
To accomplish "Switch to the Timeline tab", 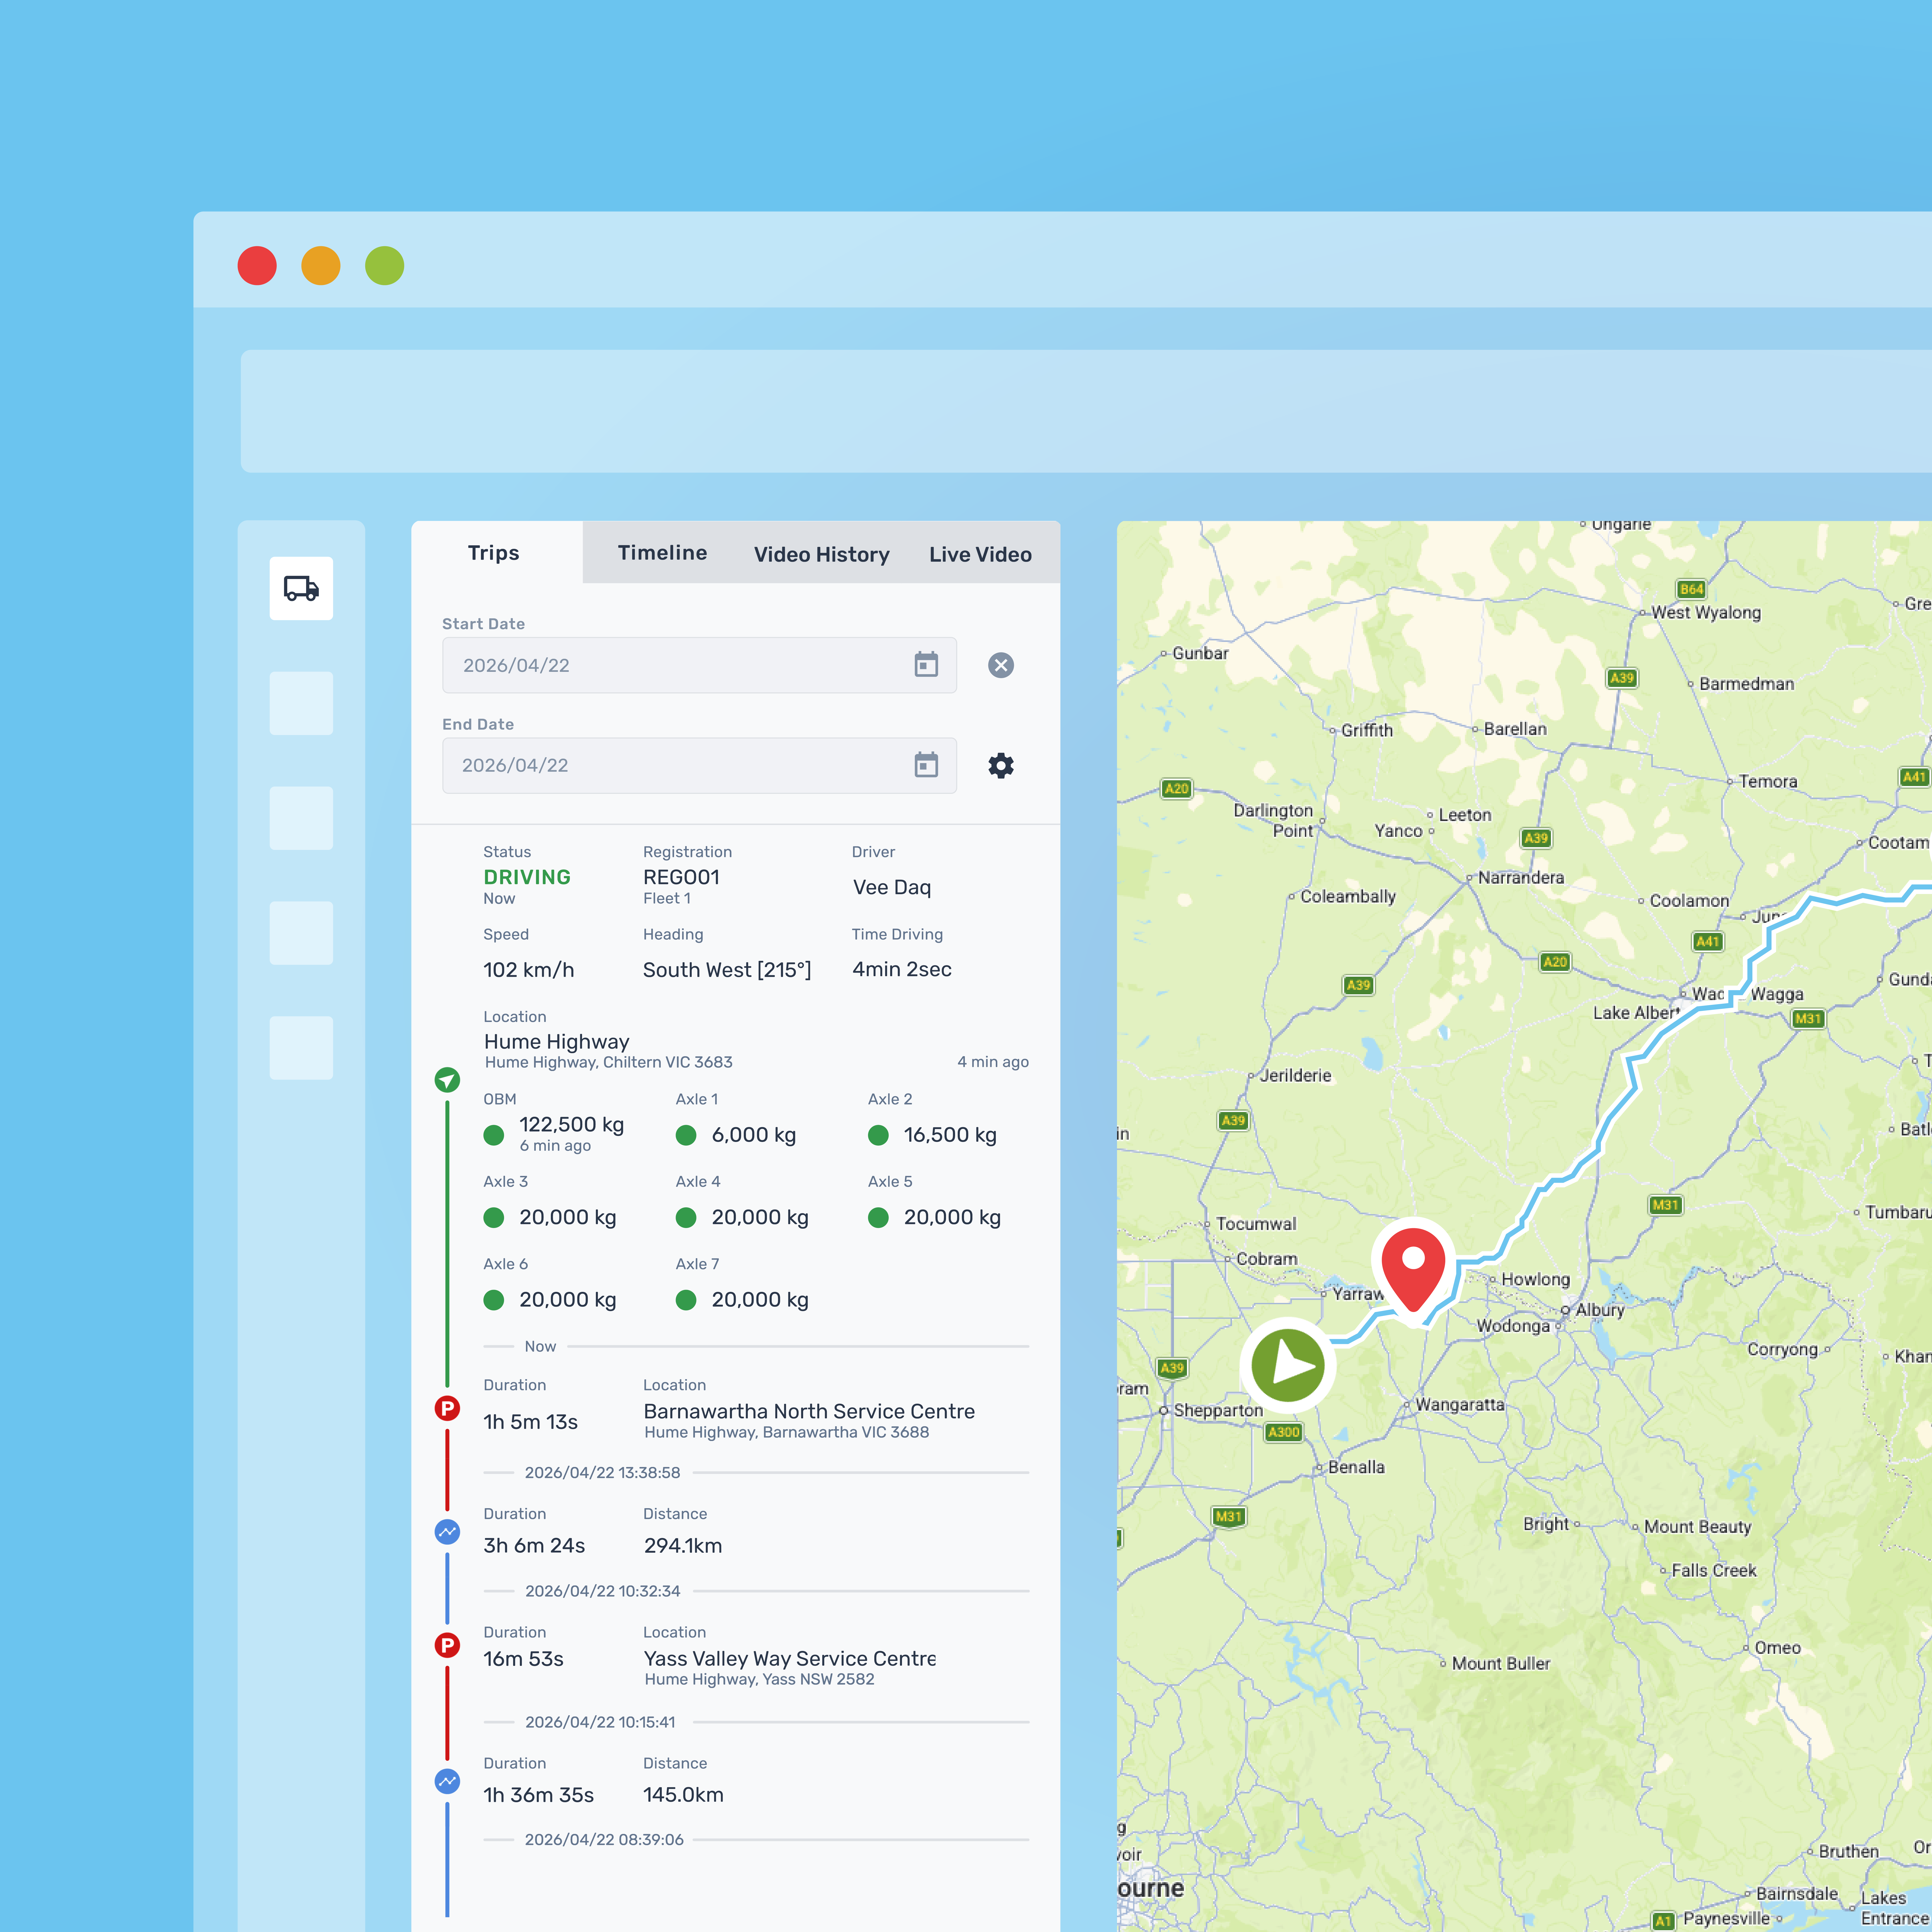I will coord(662,553).
